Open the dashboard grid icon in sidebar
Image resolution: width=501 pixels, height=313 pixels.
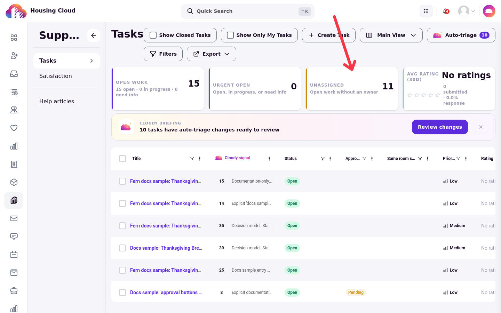tap(14, 38)
